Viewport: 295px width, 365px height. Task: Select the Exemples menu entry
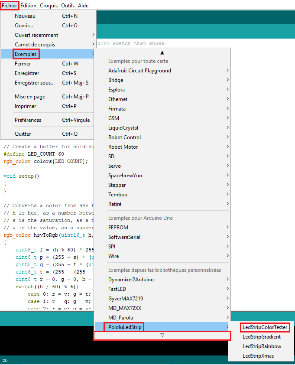coord(48,54)
